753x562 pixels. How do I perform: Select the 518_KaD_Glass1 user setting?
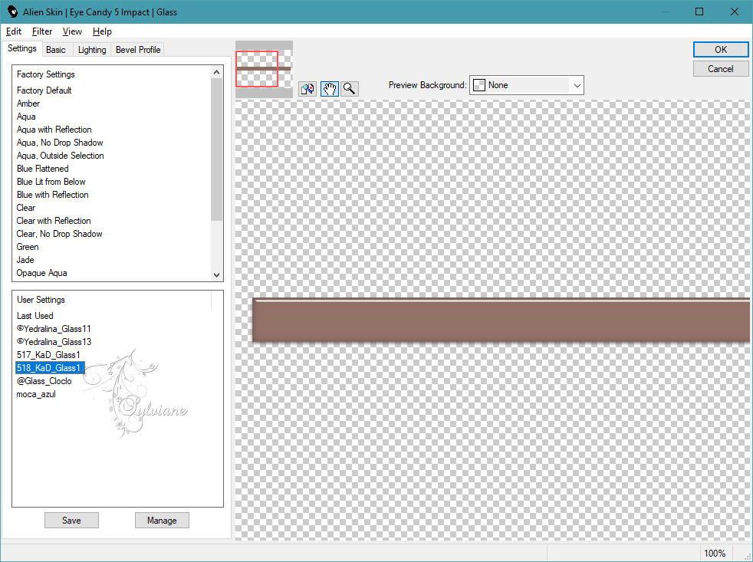pyautogui.click(x=50, y=368)
